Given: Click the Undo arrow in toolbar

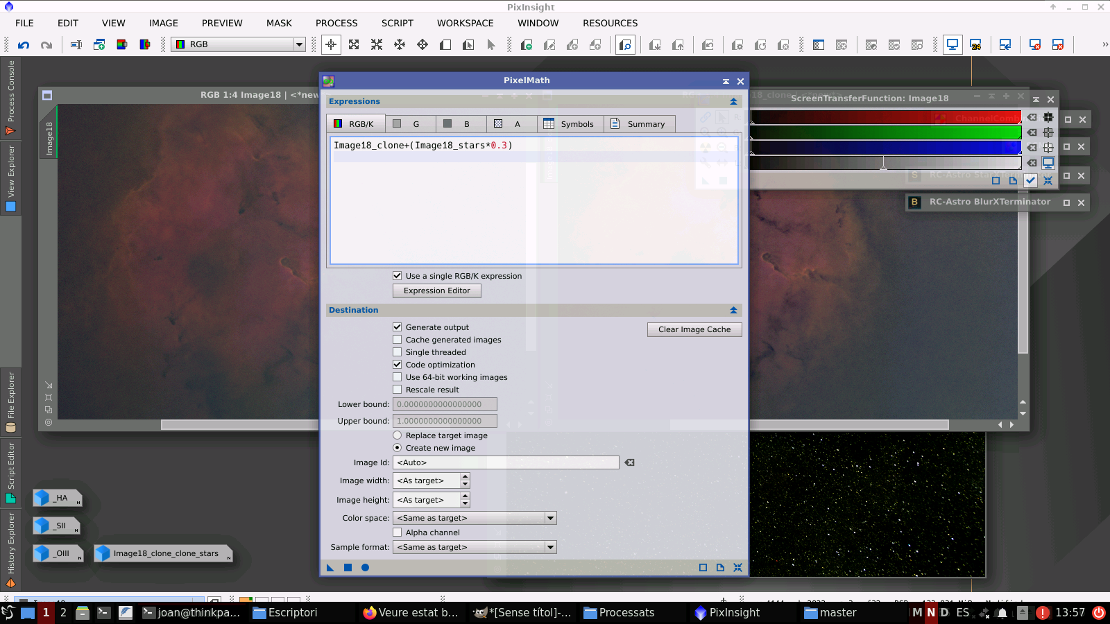Looking at the screenshot, I should (24, 45).
